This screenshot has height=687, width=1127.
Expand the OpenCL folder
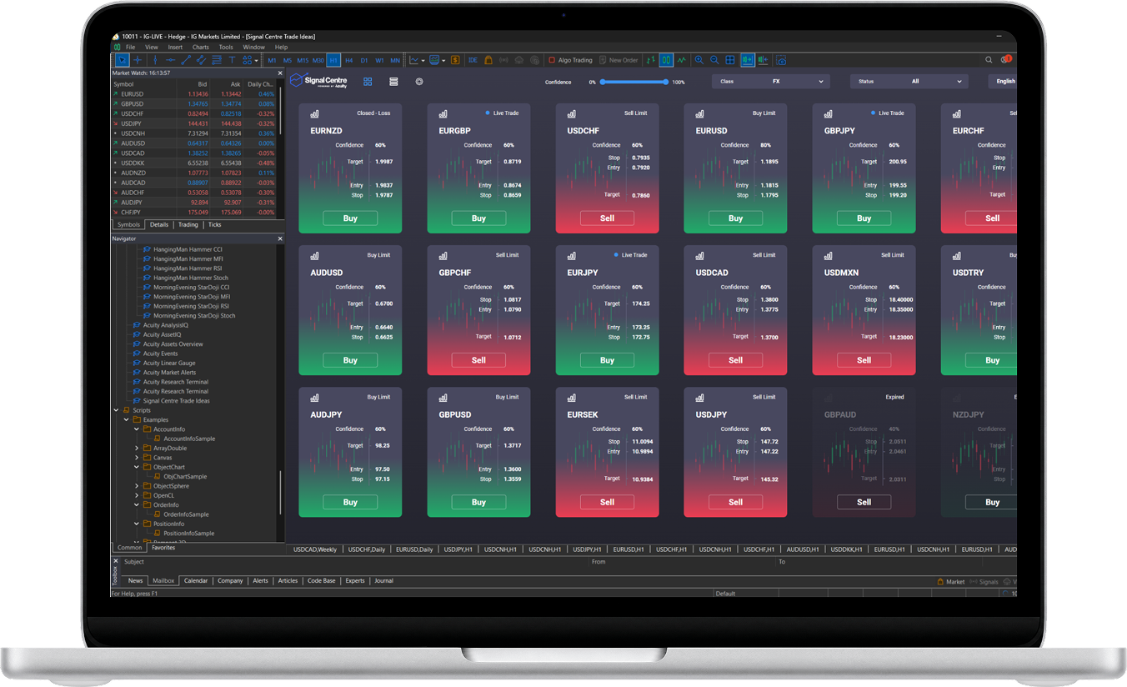point(137,495)
